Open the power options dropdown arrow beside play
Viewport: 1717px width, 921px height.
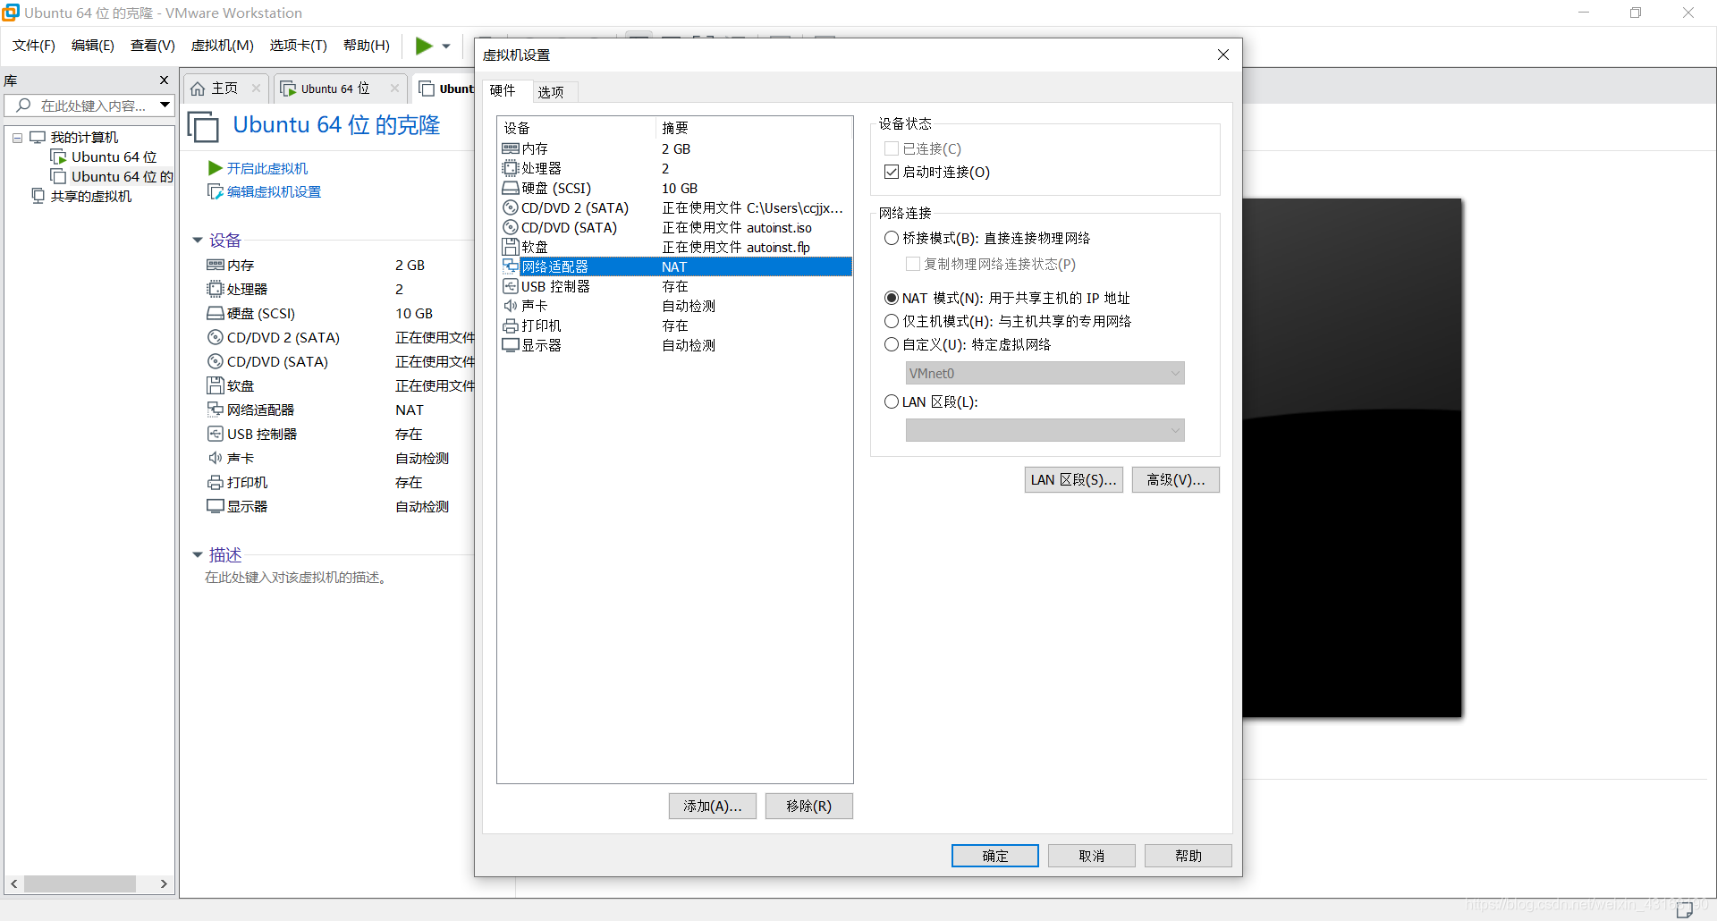point(446,46)
